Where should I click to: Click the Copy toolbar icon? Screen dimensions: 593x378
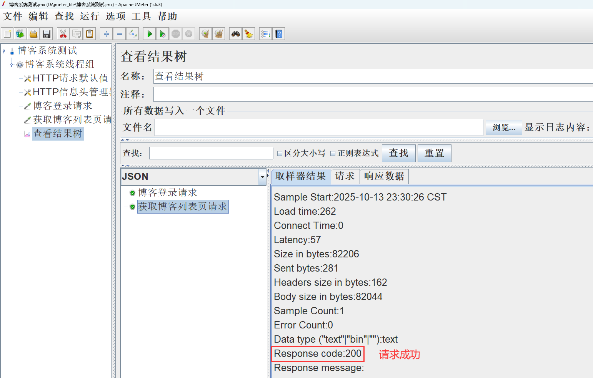tap(77, 34)
